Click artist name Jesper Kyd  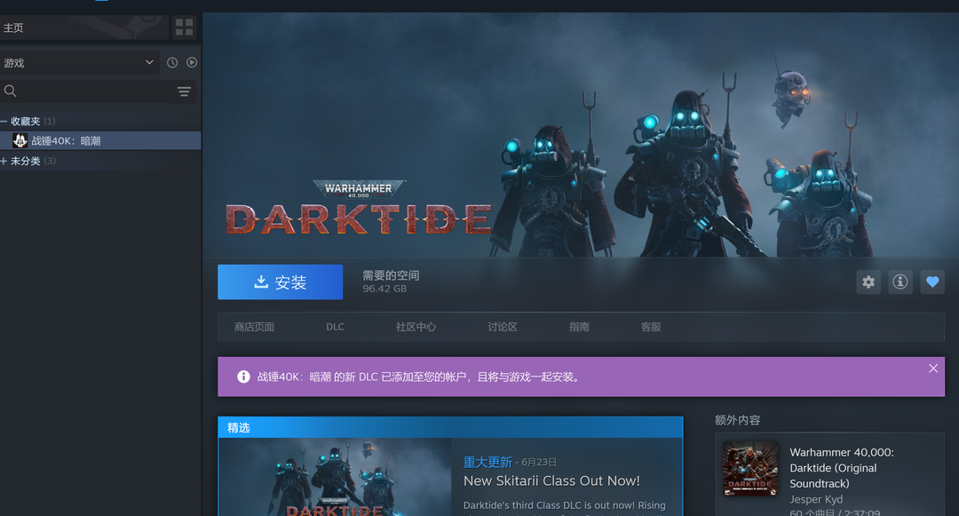(x=816, y=499)
